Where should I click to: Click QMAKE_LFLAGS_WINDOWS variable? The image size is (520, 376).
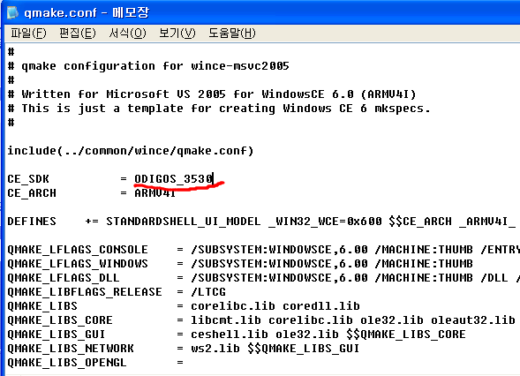pyautogui.click(x=78, y=264)
